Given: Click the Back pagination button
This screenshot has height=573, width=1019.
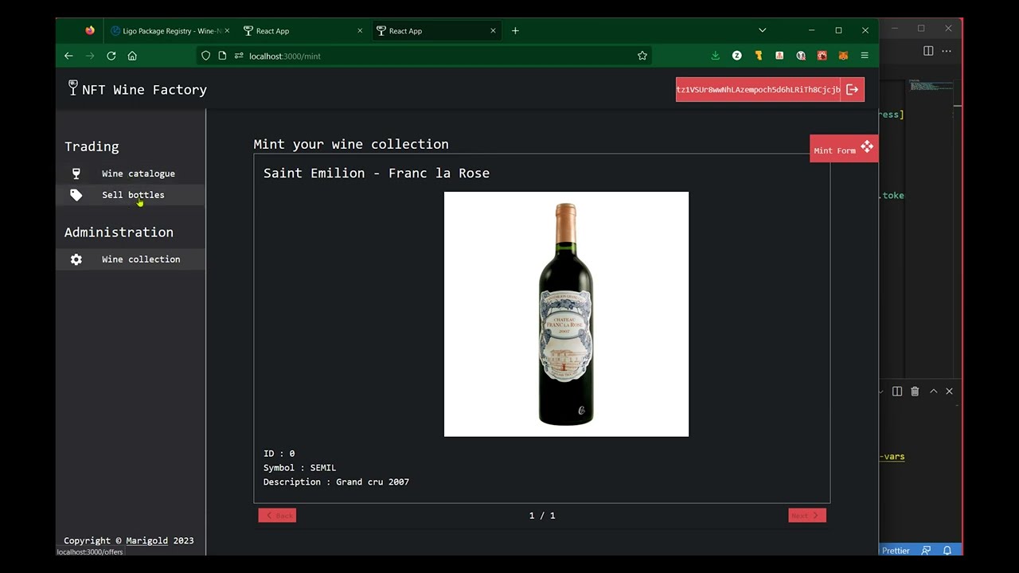Looking at the screenshot, I should tap(277, 516).
